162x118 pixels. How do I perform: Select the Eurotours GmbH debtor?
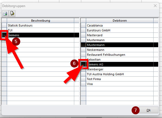120,30
